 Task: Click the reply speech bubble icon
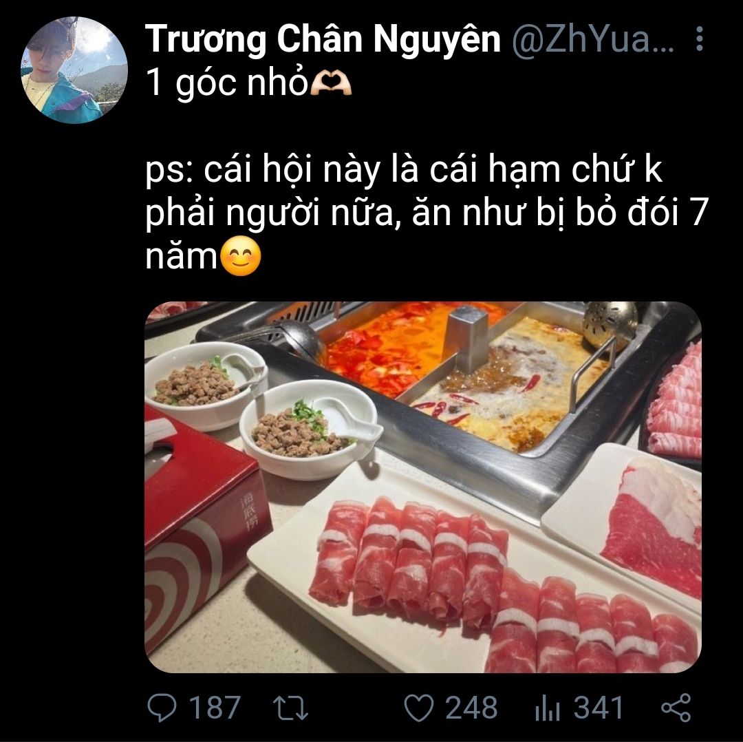(x=162, y=707)
